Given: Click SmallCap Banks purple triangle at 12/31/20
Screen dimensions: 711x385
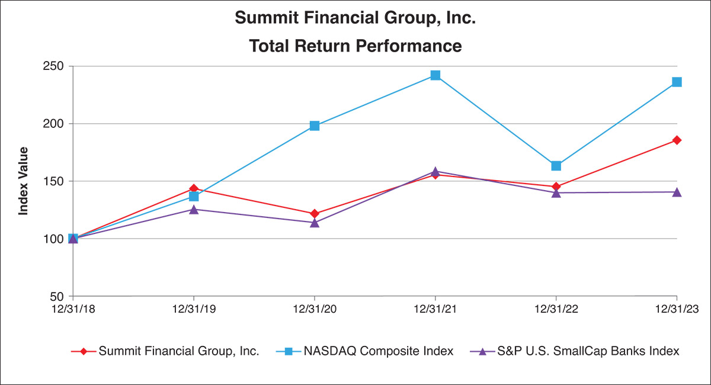Looking at the screenshot, I should pos(315,223).
